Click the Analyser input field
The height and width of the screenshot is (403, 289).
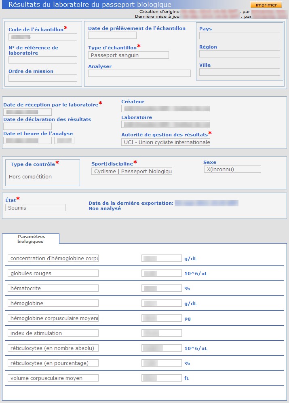(139, 73)
